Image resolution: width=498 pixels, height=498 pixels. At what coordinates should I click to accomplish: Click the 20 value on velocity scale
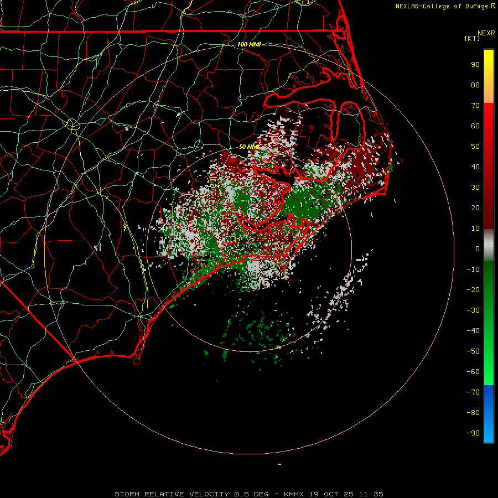click(x=475, y=208)
